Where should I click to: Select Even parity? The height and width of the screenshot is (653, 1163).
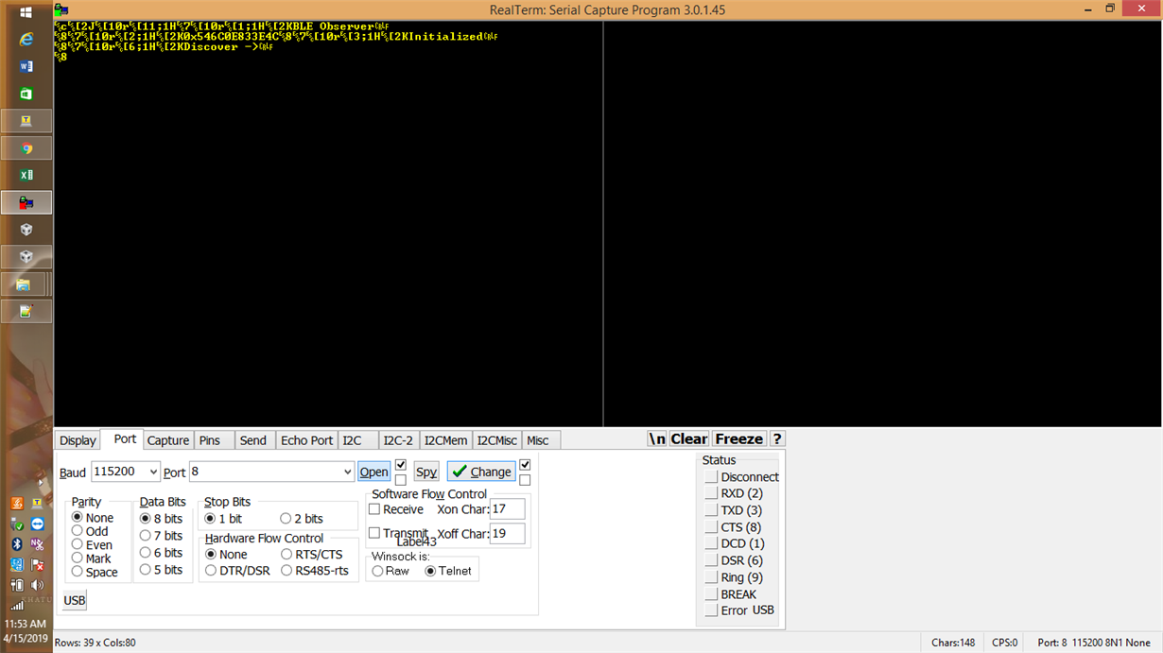(x=92, y=545)
